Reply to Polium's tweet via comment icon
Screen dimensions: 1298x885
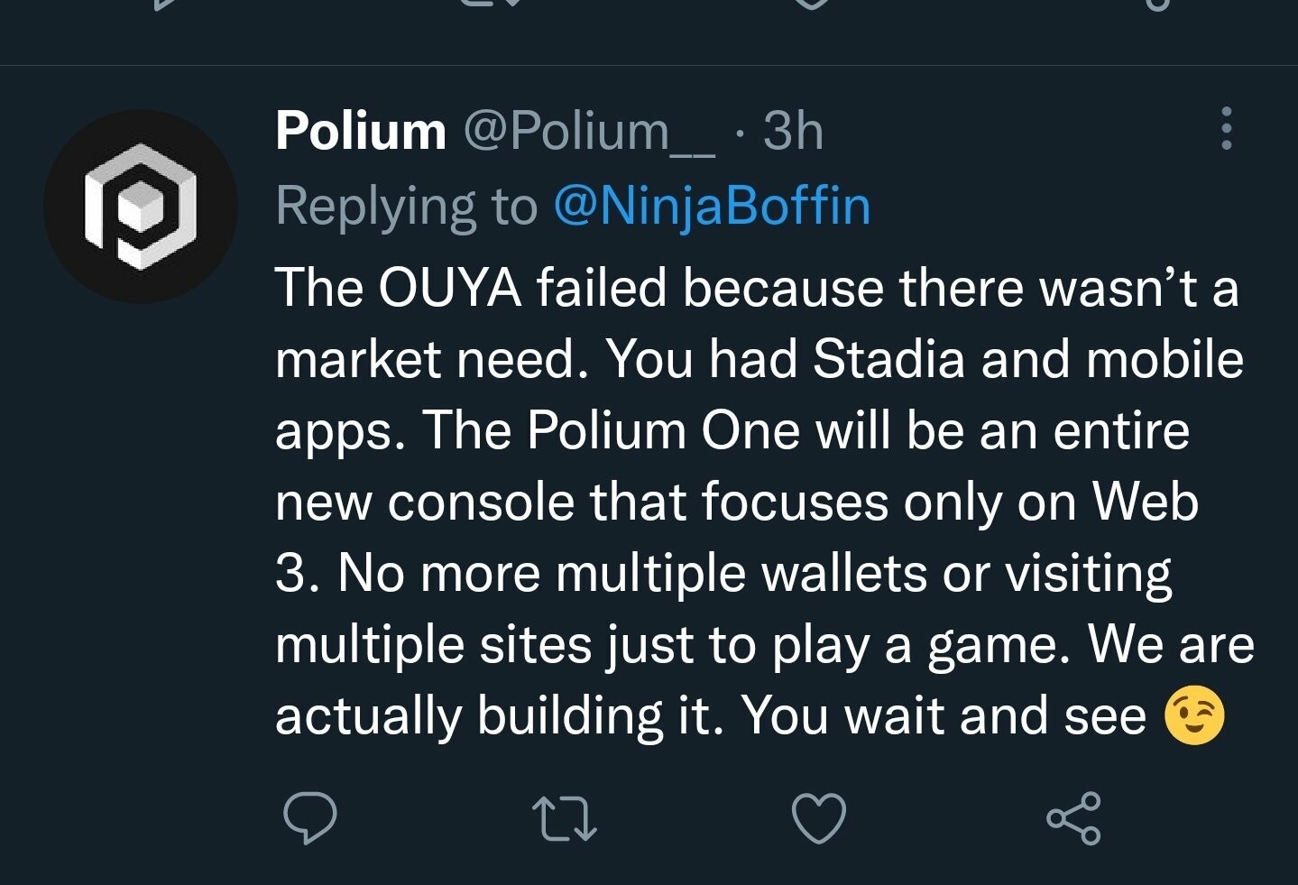tap(309, 818)
